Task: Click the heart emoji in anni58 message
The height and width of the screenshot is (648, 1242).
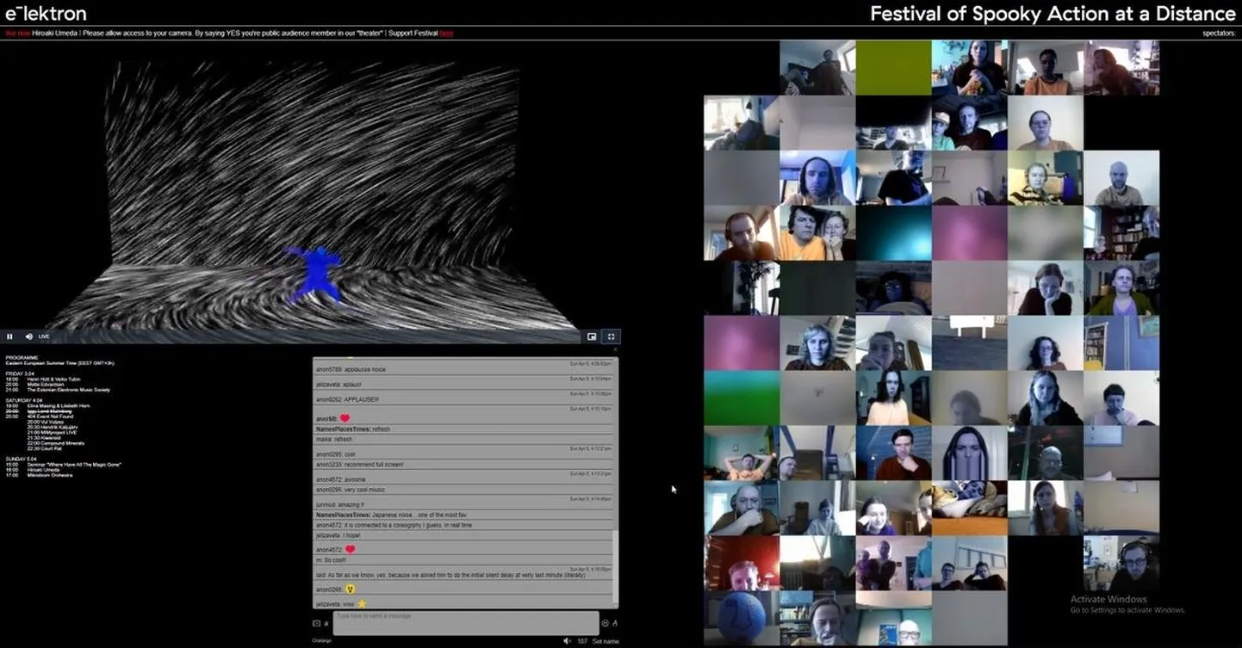Action: tap(345, 418)
